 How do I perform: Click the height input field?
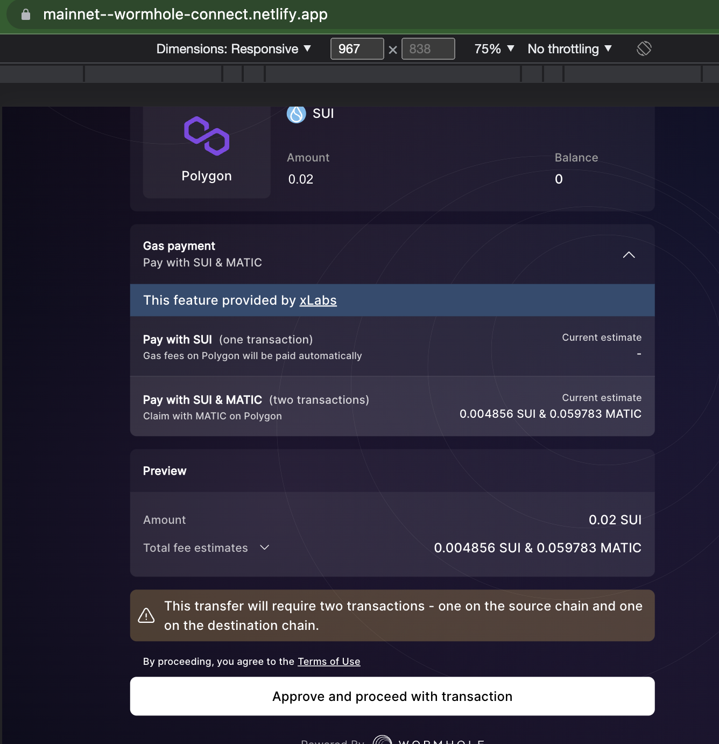point(428,48)
